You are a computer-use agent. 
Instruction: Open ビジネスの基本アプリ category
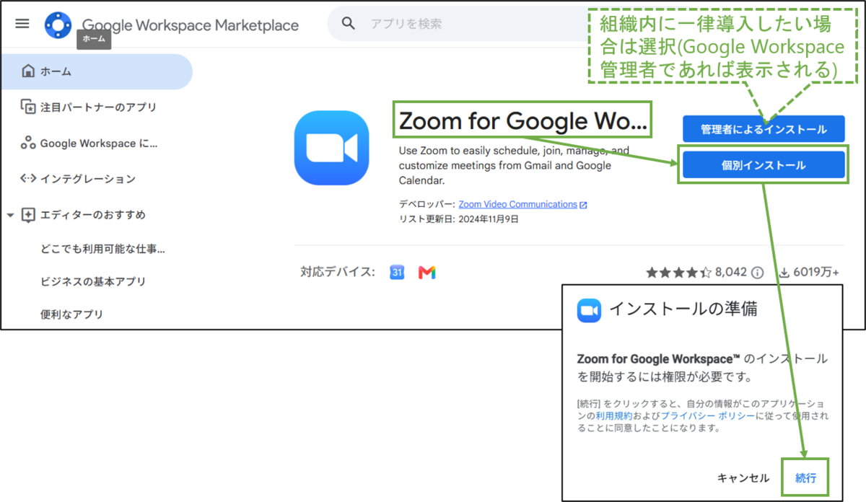click(x=92, y=281)
